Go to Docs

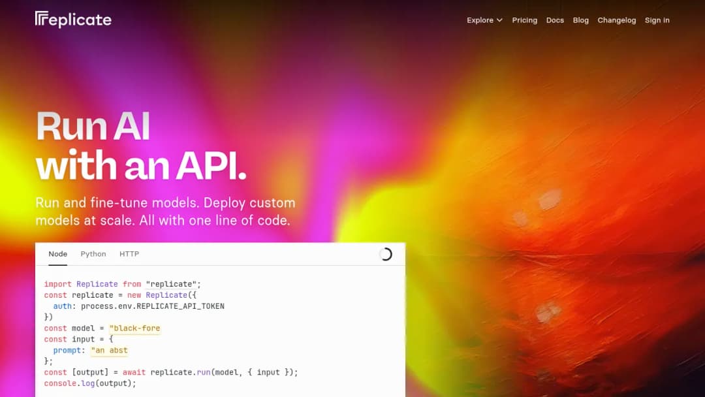tap(555, 20)
